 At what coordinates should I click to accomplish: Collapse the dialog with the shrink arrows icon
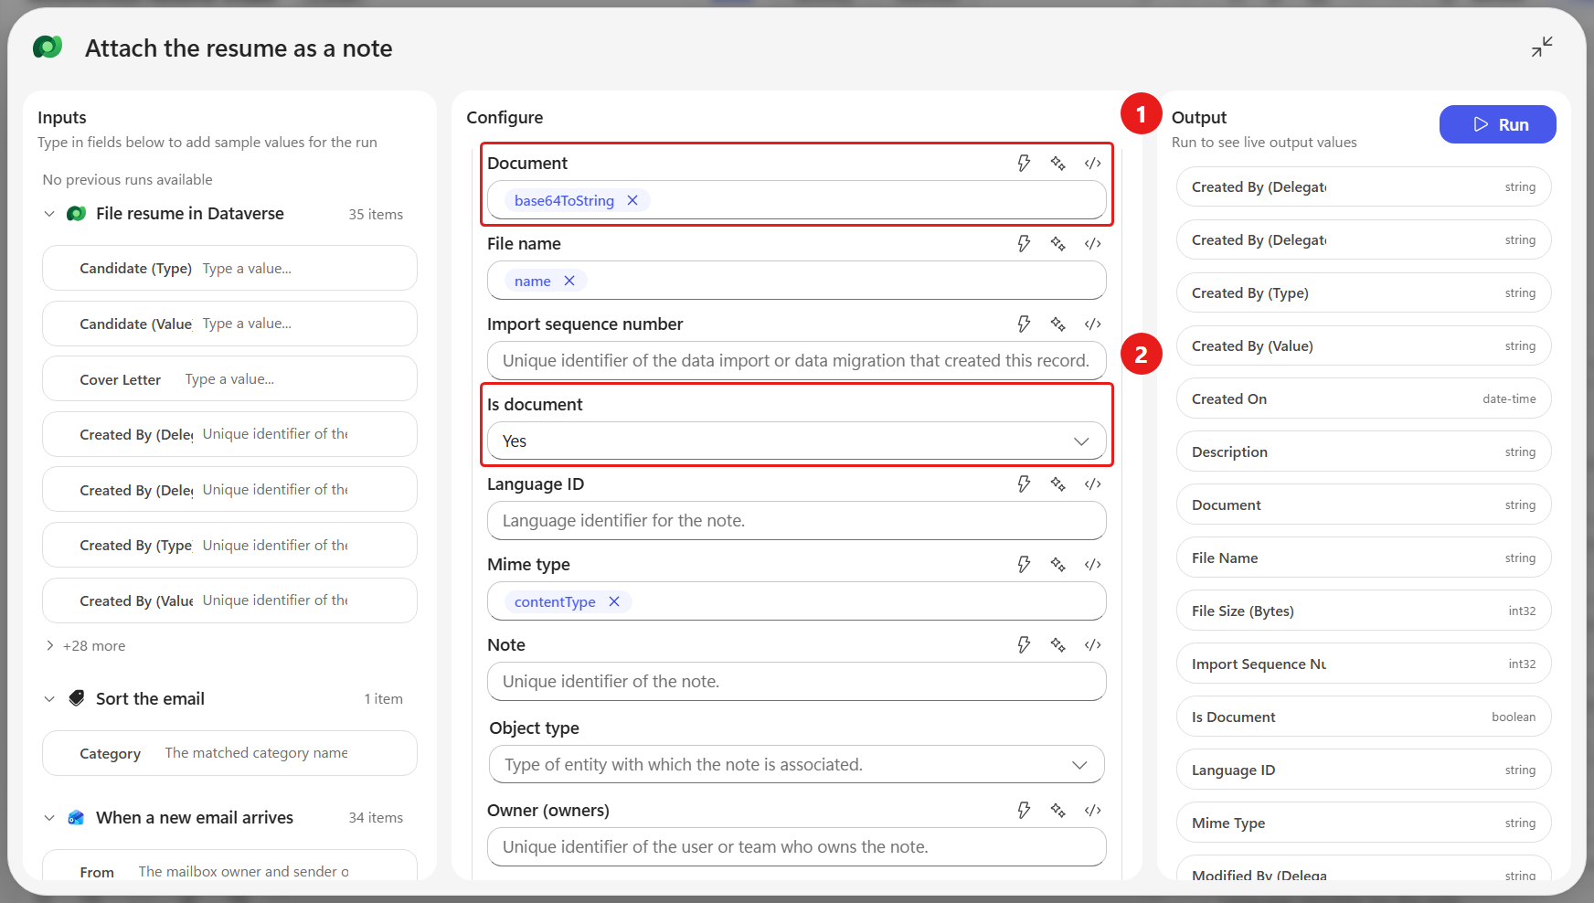(x=1542, y=47)
